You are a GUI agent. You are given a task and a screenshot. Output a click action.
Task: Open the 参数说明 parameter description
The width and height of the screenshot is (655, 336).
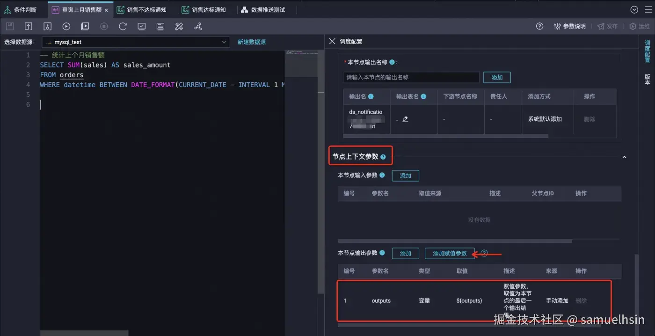tap(569, 26)
